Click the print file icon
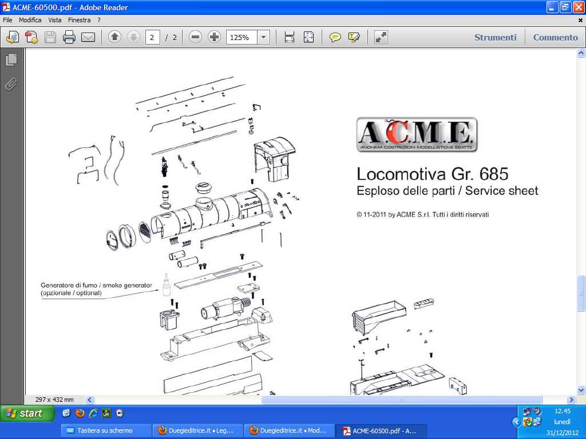This screenshot has width=586, height=439. click(69, 38)
